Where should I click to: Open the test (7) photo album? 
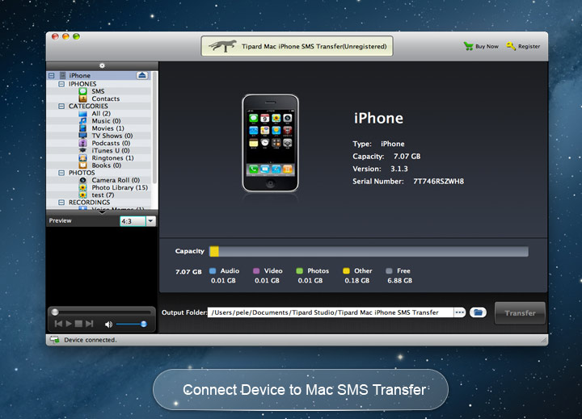(x=103, y=195)
